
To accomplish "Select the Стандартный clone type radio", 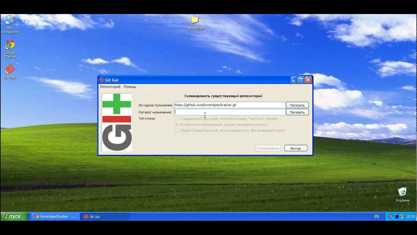I will tap(177, 119).
